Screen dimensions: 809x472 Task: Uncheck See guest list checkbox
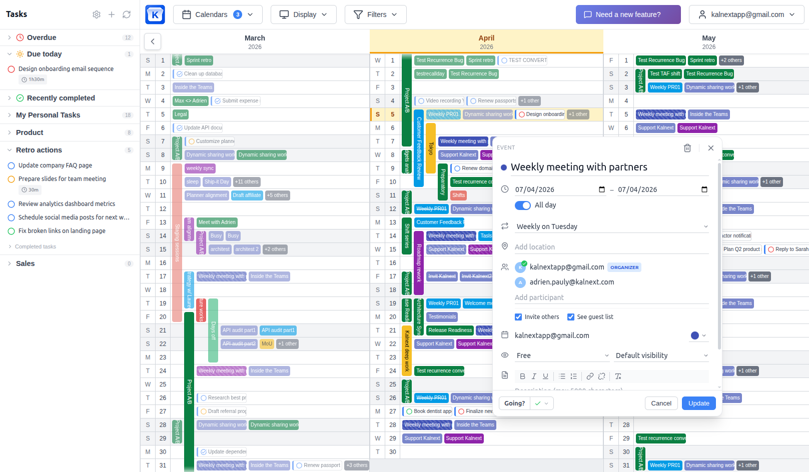pyautogui.click(x=571, y=317)
